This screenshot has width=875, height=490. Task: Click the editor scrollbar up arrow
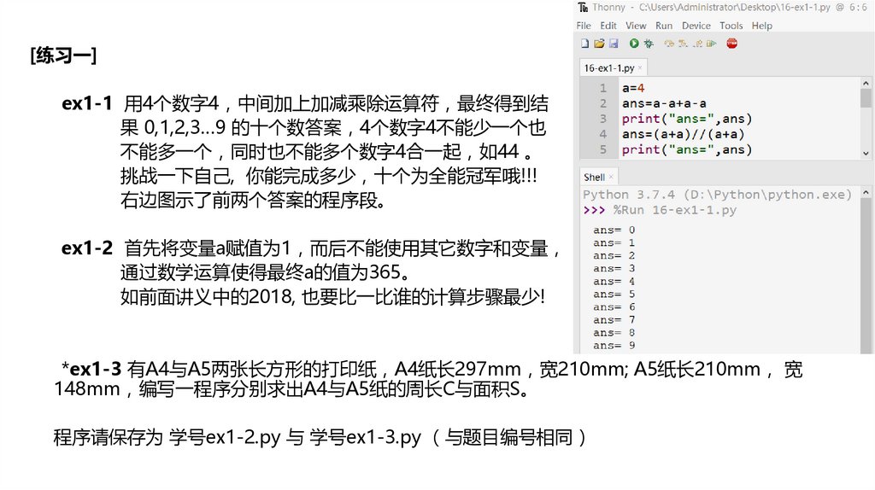pos(866,83)
